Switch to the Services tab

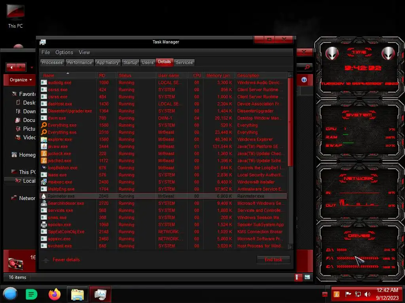(x=184, y=62)
